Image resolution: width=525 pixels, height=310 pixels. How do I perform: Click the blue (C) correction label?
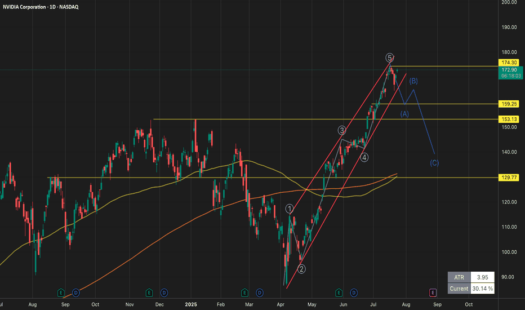point(434,163)
